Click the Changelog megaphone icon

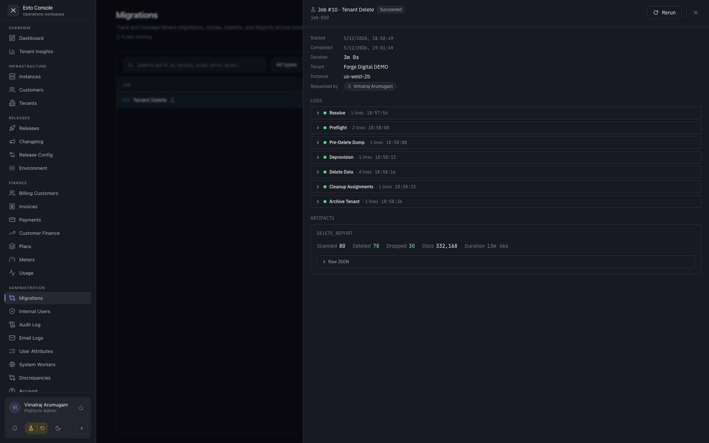coord(12,141)
